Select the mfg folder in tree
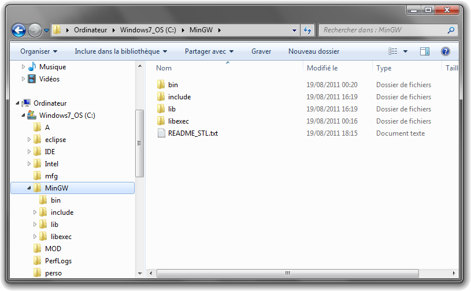The height and width of the screenshot is (291, 471). click(51, 176)
